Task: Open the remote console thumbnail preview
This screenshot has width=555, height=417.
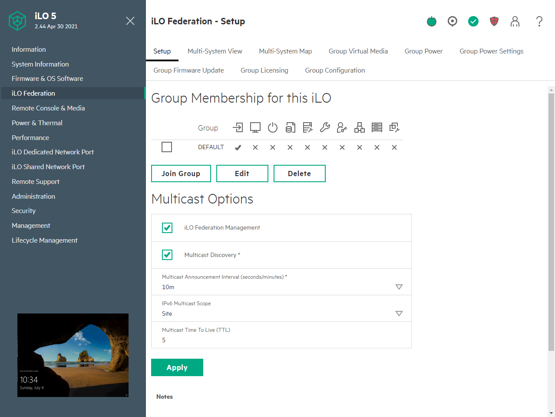Action: [x=73, y=355]
